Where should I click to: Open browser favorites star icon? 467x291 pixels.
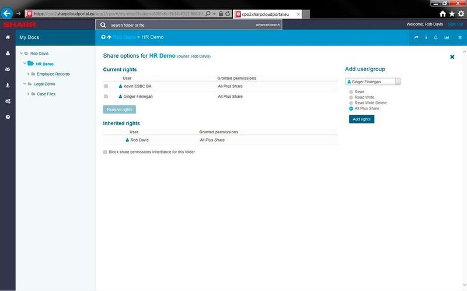point(452,13)
